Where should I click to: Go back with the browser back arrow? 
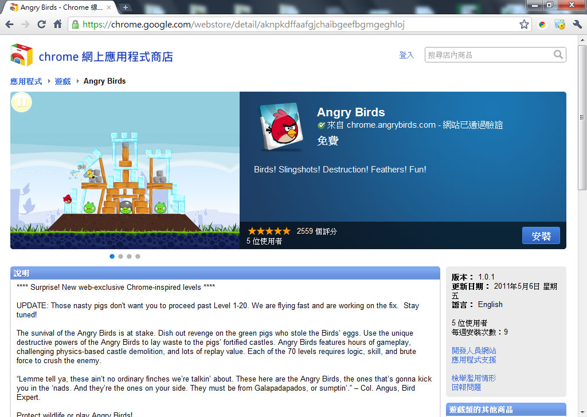[10, 25]
